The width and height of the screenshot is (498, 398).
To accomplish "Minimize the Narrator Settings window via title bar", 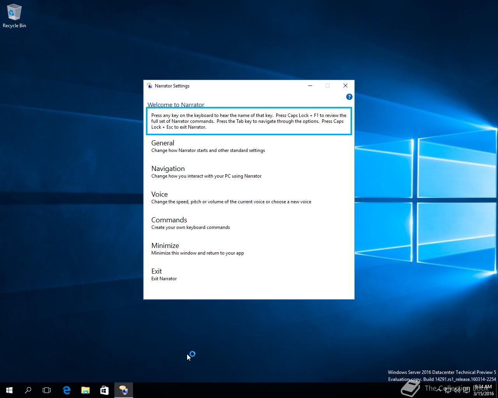I will click(310, 86).
